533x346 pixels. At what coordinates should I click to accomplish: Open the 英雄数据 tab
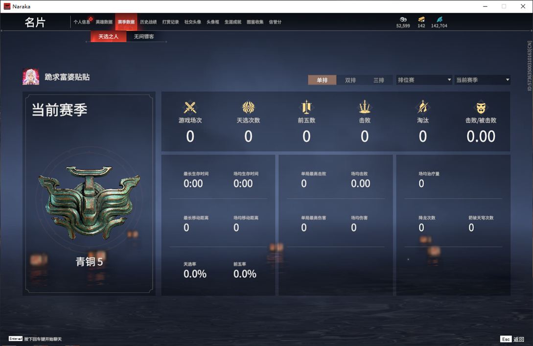coord(104,22)
